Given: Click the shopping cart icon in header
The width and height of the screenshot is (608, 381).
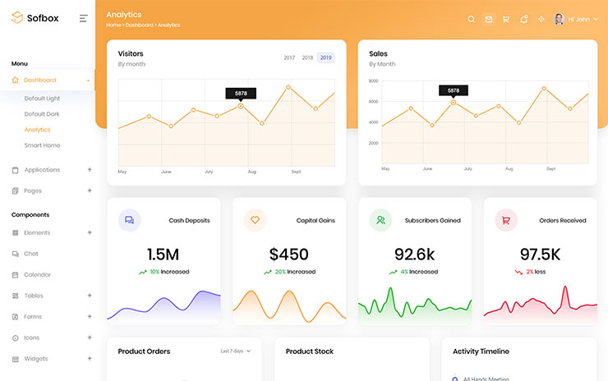Looking at the screenshot, I should pos(506,19).
